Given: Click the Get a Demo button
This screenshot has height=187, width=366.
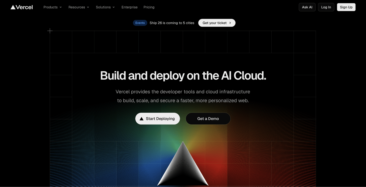Looking at the screenshot, I should [208, 119].
